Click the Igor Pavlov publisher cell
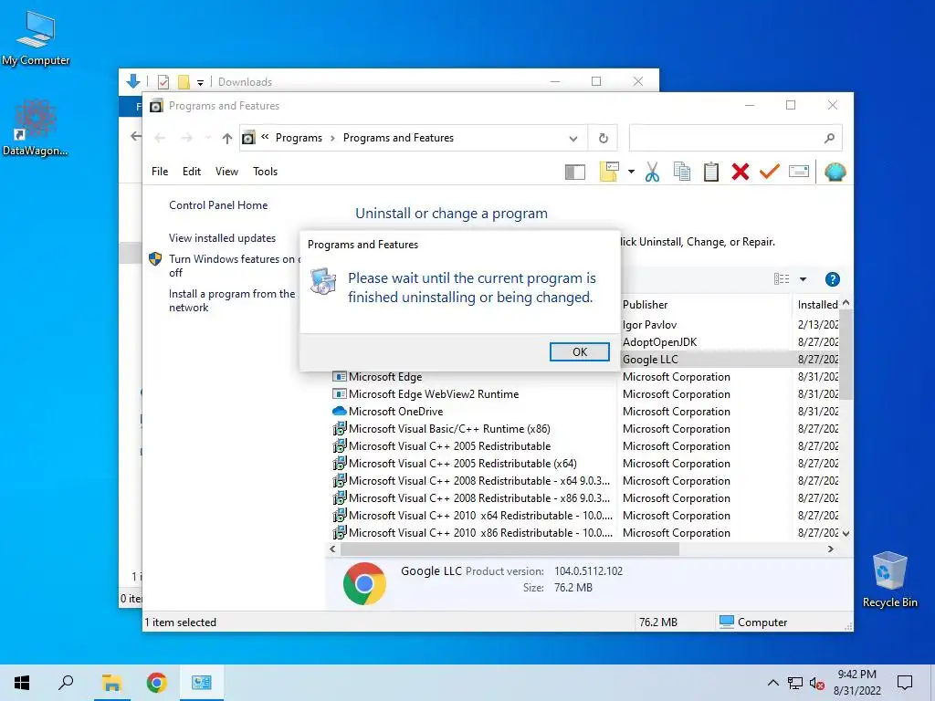Image resolution: width=935 pixels, height=701 pixels. tap(649, 325)
